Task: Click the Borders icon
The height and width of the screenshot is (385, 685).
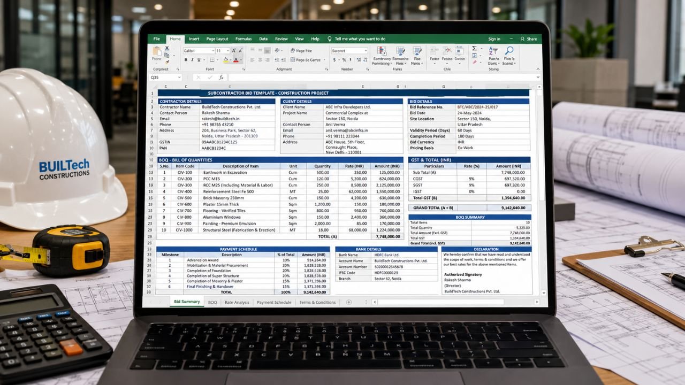Action: tap(212, 60)
